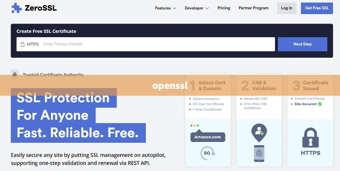Viewport: 340px width, 171px height.
Task: Click the 'SSL Protection' headline
Action: pos(63,97)
